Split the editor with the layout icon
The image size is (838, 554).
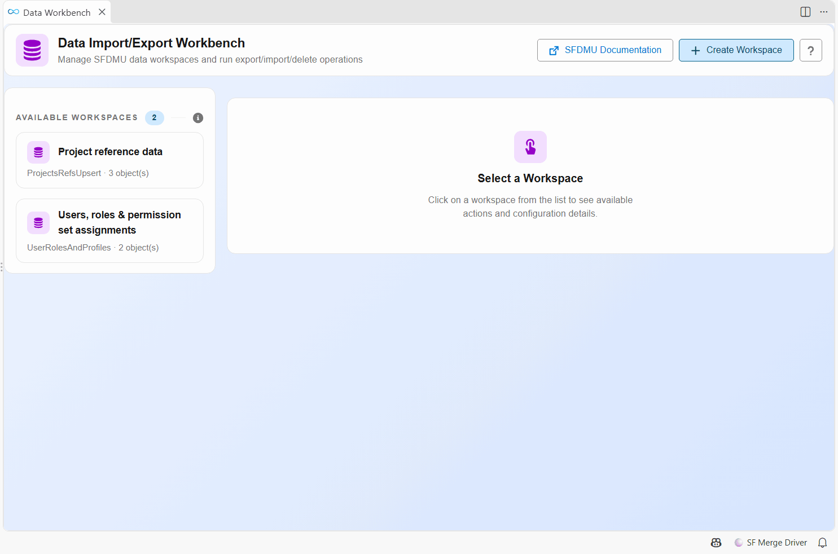[x=806, y=12]
